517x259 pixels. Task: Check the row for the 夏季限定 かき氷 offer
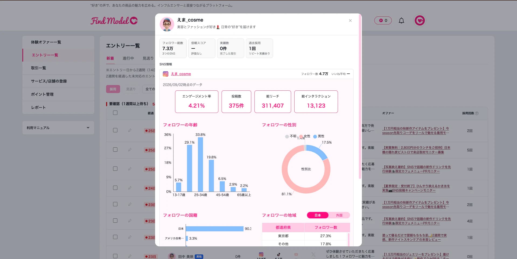point(115,188)
